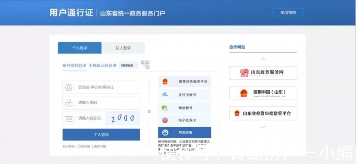The width and height of the screenshot is (356, 164).
Task: Switch to the 个人登录 tab
Action: pos(80,48)
